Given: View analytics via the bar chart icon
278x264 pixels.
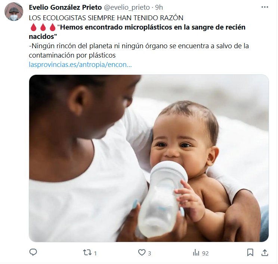Looking at the screenshot, I should [196, 252].
